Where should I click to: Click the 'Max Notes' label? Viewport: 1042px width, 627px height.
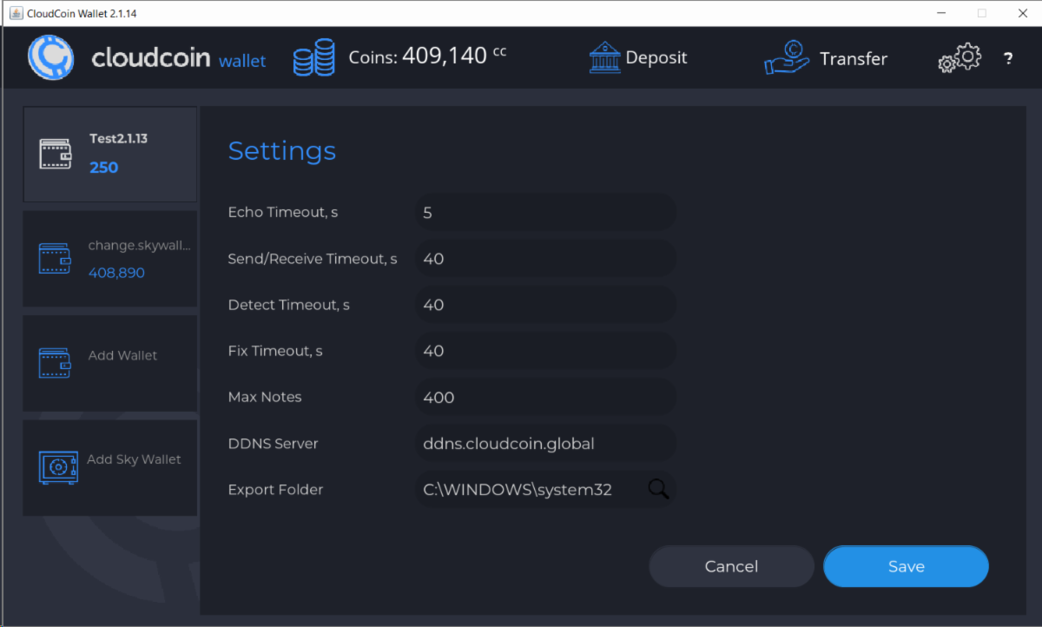(x=265, y=397)
